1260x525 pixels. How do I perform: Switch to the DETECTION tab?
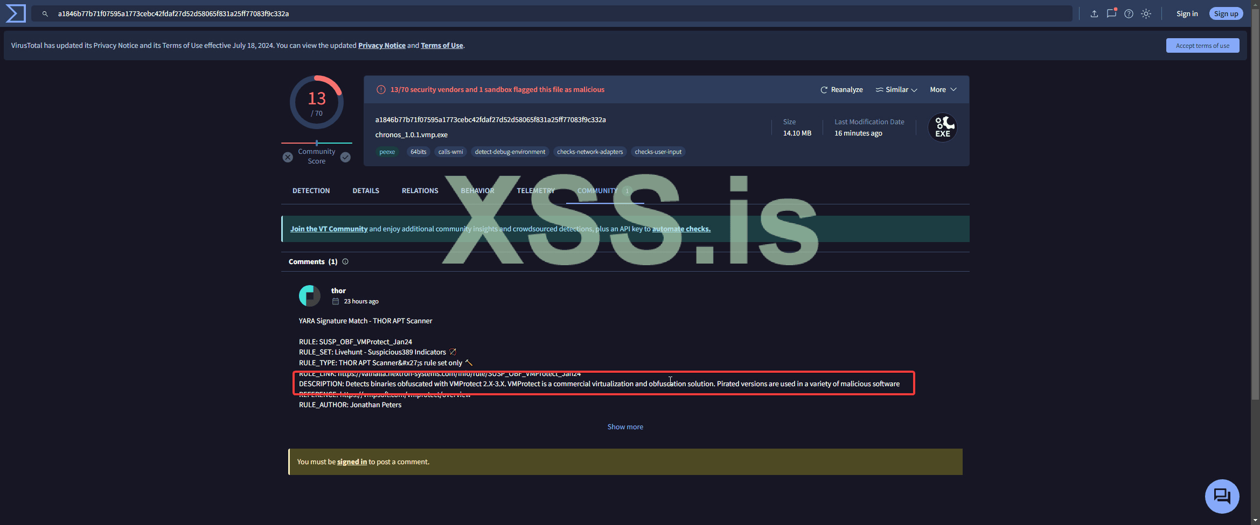[x=311, y=191]
